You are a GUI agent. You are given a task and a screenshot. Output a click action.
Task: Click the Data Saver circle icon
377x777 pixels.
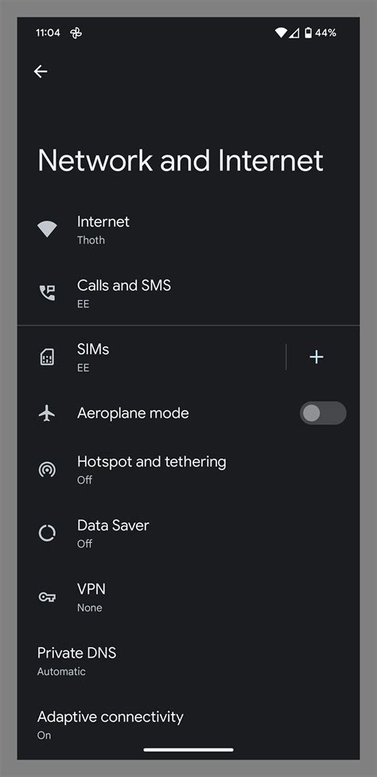click(x=47, y=533)
